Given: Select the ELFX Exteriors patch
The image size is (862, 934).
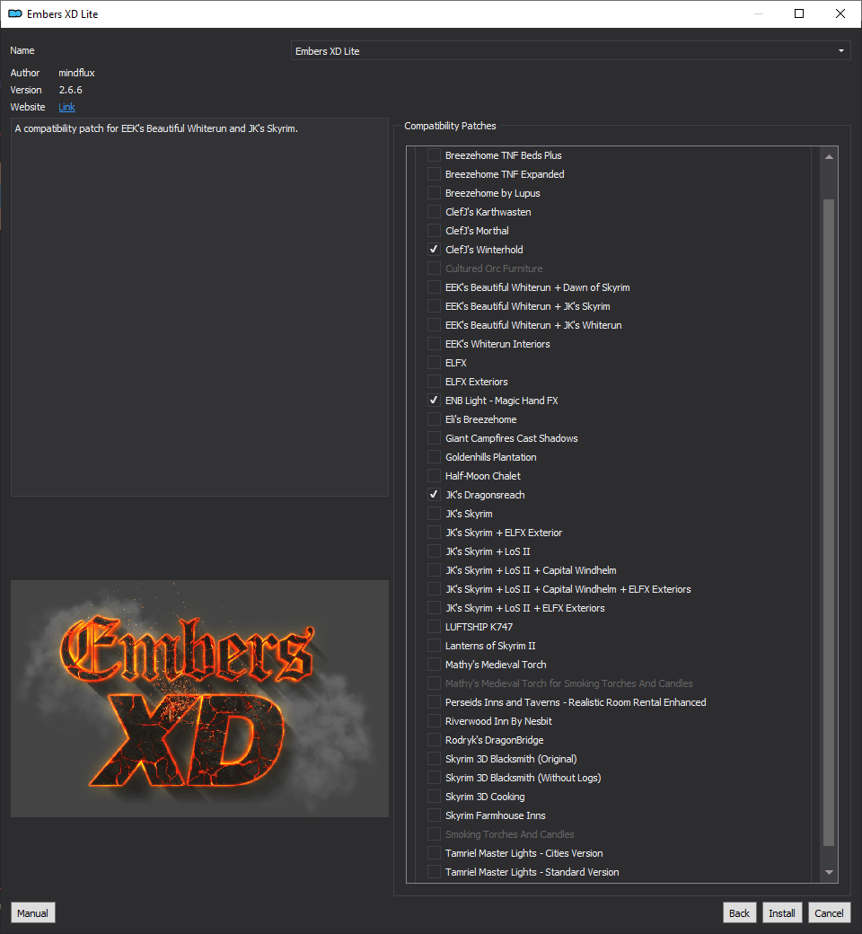Looking at the screenshot, I should 435,382.
